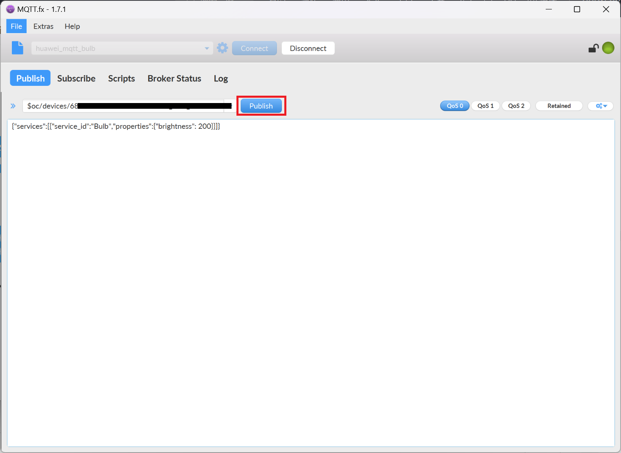The image size is (621, 453).
Task: Click the Disconnect button
Action: click(308, 48)
